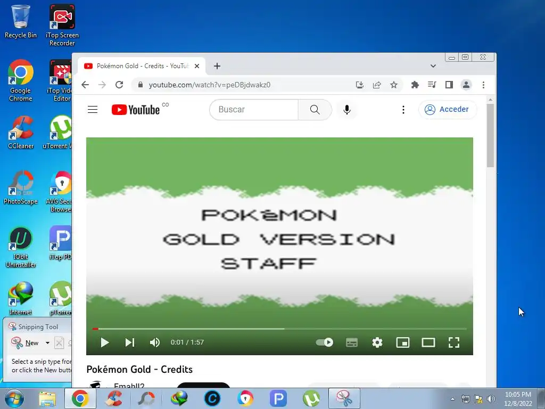Open File Explorer from taskbar
The image size is (545, 409).
coord(47,398)
